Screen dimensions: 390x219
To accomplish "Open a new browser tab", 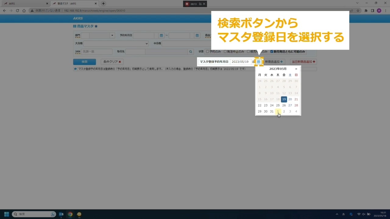I will [103, 4].
